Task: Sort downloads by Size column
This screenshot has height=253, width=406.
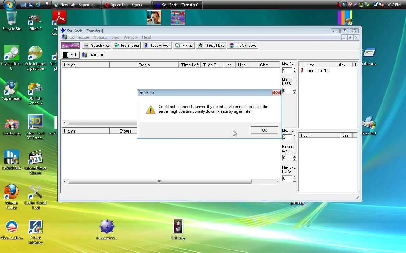Action: (x=268, y=65)
